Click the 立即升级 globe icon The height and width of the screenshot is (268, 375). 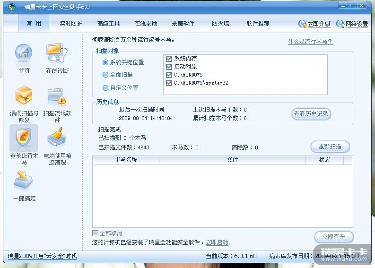pos(302,24)
